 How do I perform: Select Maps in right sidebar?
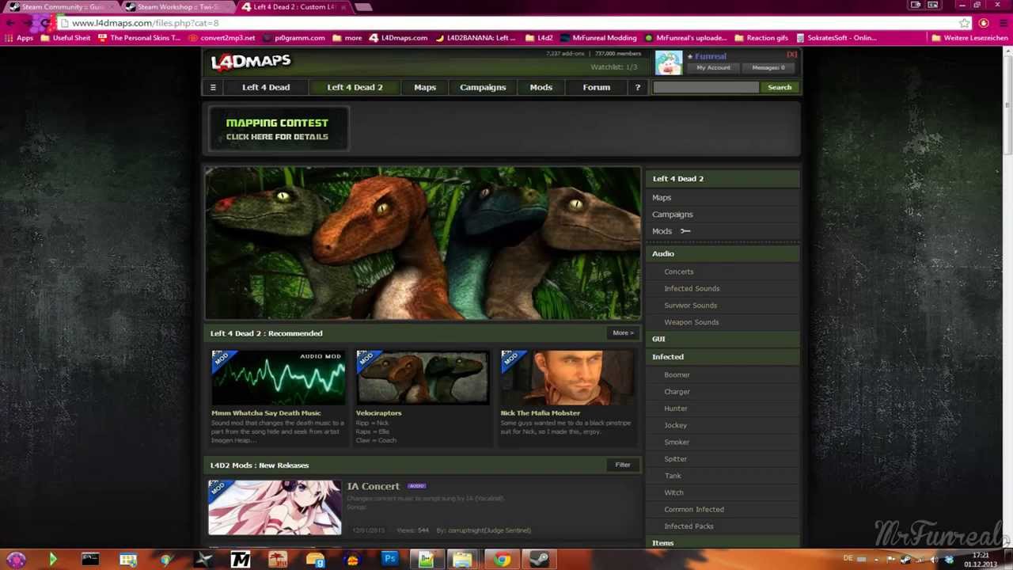[x=662, y=197]
